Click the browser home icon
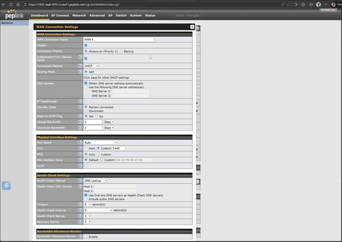The height and width of the screenshot is (242, 342). [x=18, y=4]
